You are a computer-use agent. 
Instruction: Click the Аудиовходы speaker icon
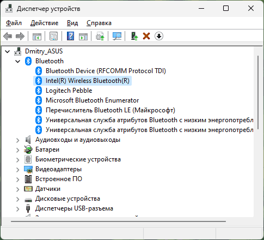click(x=28, y=140)
